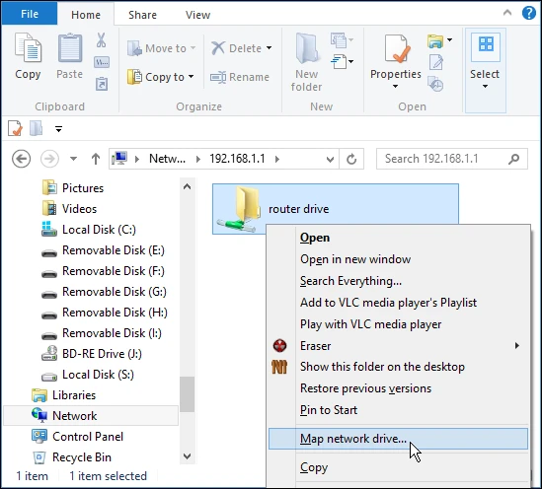The height and width of the screenshot is (489, 542).
Task: Click quick access New folder icon
Action: pyautogui.click(x=36, y=128)
